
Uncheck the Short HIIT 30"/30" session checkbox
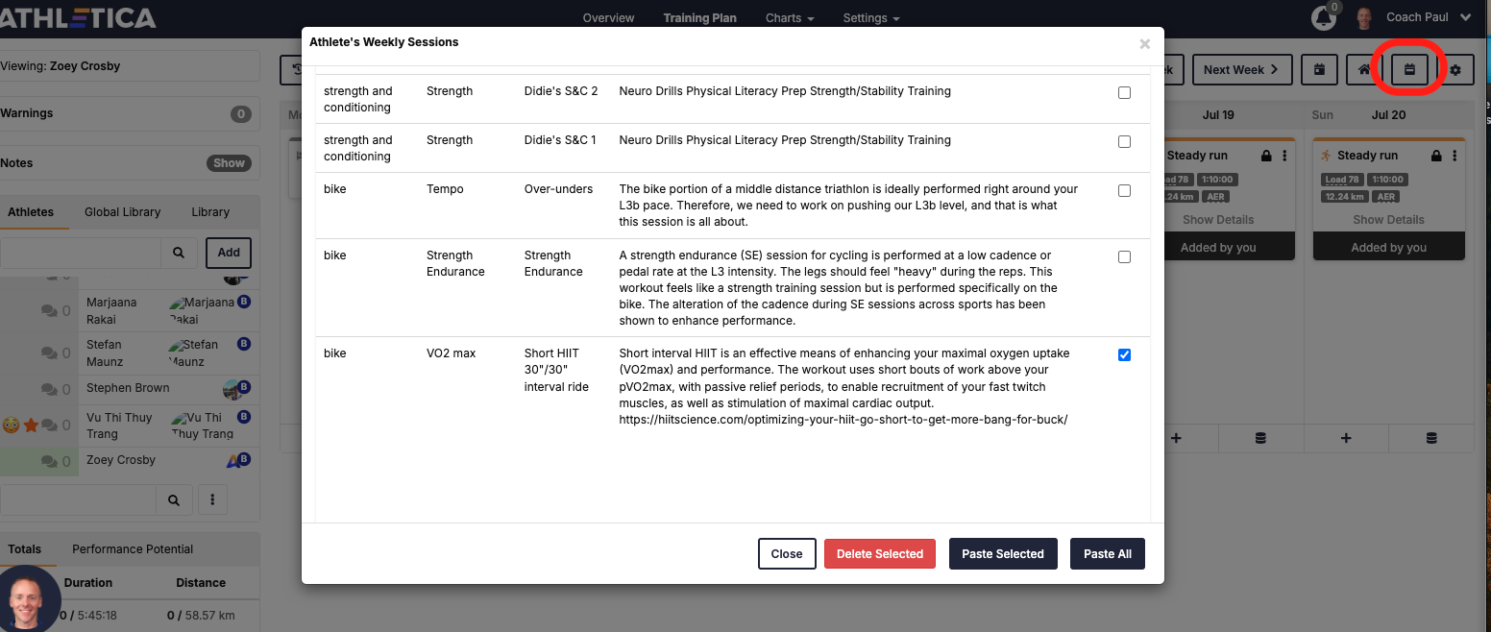click(1124, 355)
